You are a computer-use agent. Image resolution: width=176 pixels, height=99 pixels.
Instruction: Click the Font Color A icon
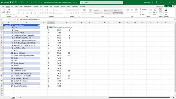tap(35, 13)
